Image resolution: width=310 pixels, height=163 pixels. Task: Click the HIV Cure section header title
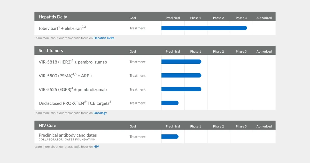[x=47, y=126]
